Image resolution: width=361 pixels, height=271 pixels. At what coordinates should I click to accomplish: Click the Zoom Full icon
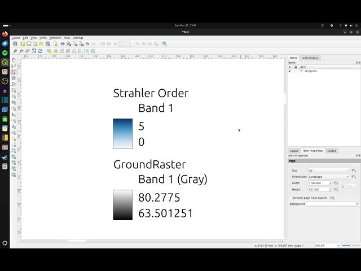[34, 51]
